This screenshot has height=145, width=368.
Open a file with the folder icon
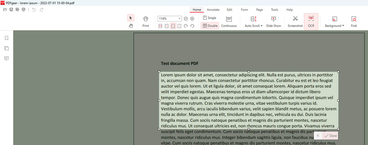coord(5,10)
